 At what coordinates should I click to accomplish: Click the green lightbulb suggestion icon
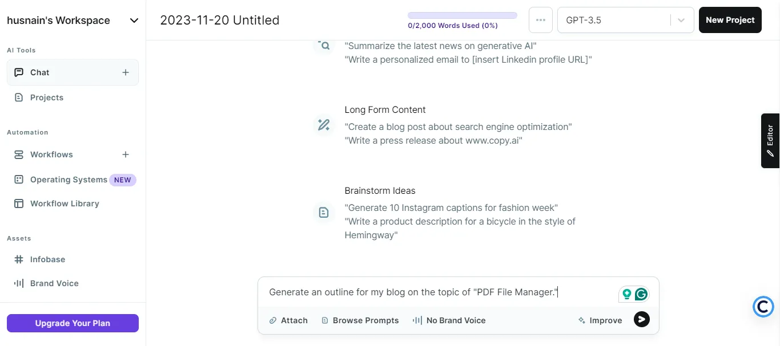(627, 294)
